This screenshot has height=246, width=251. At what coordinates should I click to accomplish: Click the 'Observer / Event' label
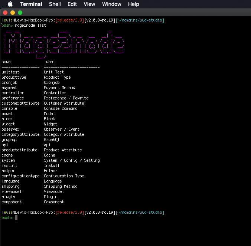[62, 129]
